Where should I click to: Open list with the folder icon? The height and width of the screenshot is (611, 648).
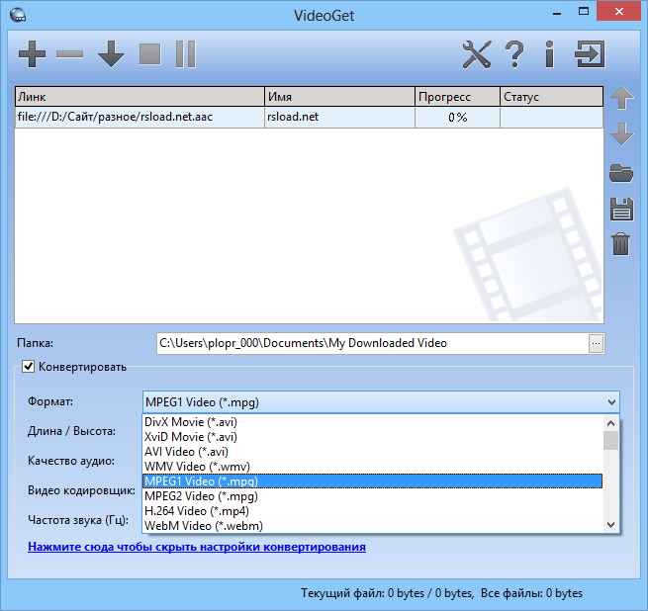(x=621, y=174)
